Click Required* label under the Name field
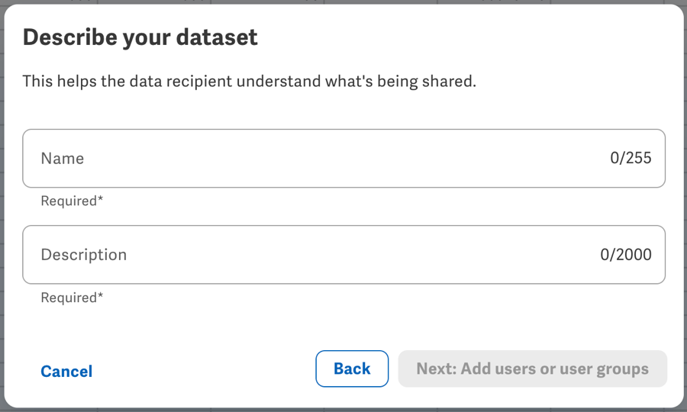Image resolution: width=687 pixels, height=412 pixels. [x=72, y=201]
